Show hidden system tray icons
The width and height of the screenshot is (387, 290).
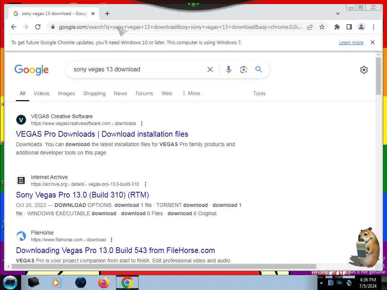click(321, 283)
